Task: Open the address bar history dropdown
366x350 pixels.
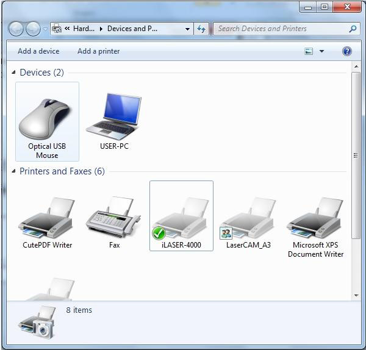Action: pos(187,29)
